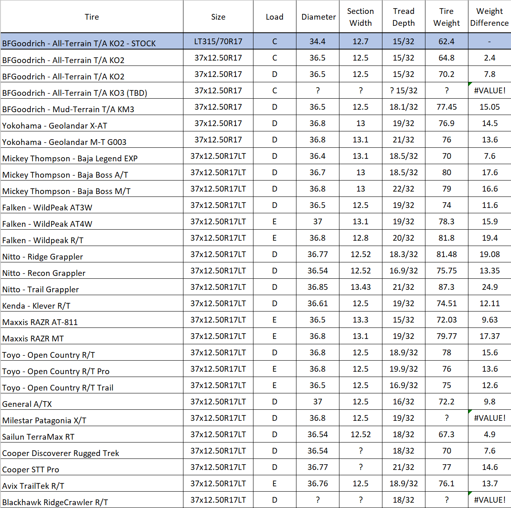Viewport: 511px width, 508px height.
Task: Click the Nitto Recon Grappler cell
Action: (x=92, y=271)
